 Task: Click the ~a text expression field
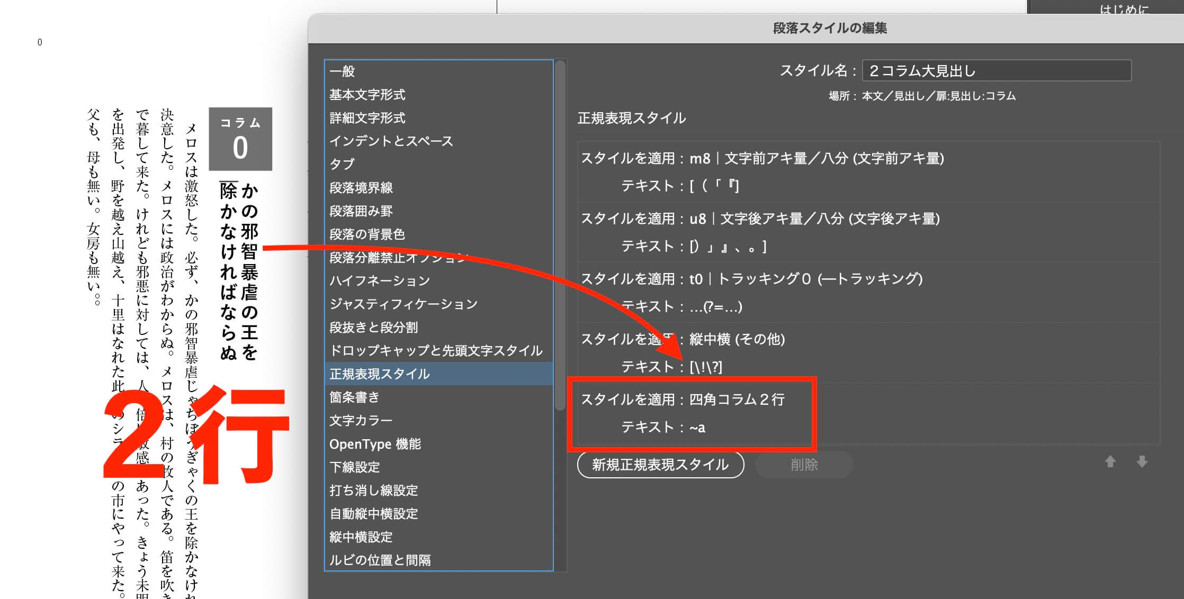[697, 428]
